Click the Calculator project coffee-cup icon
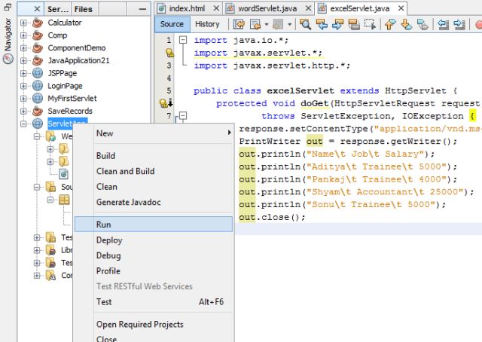482x342 pixels. [x=38, y=23]
